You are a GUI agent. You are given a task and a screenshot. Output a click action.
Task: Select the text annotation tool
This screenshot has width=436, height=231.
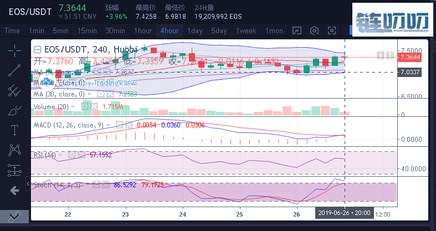(14, 130)
